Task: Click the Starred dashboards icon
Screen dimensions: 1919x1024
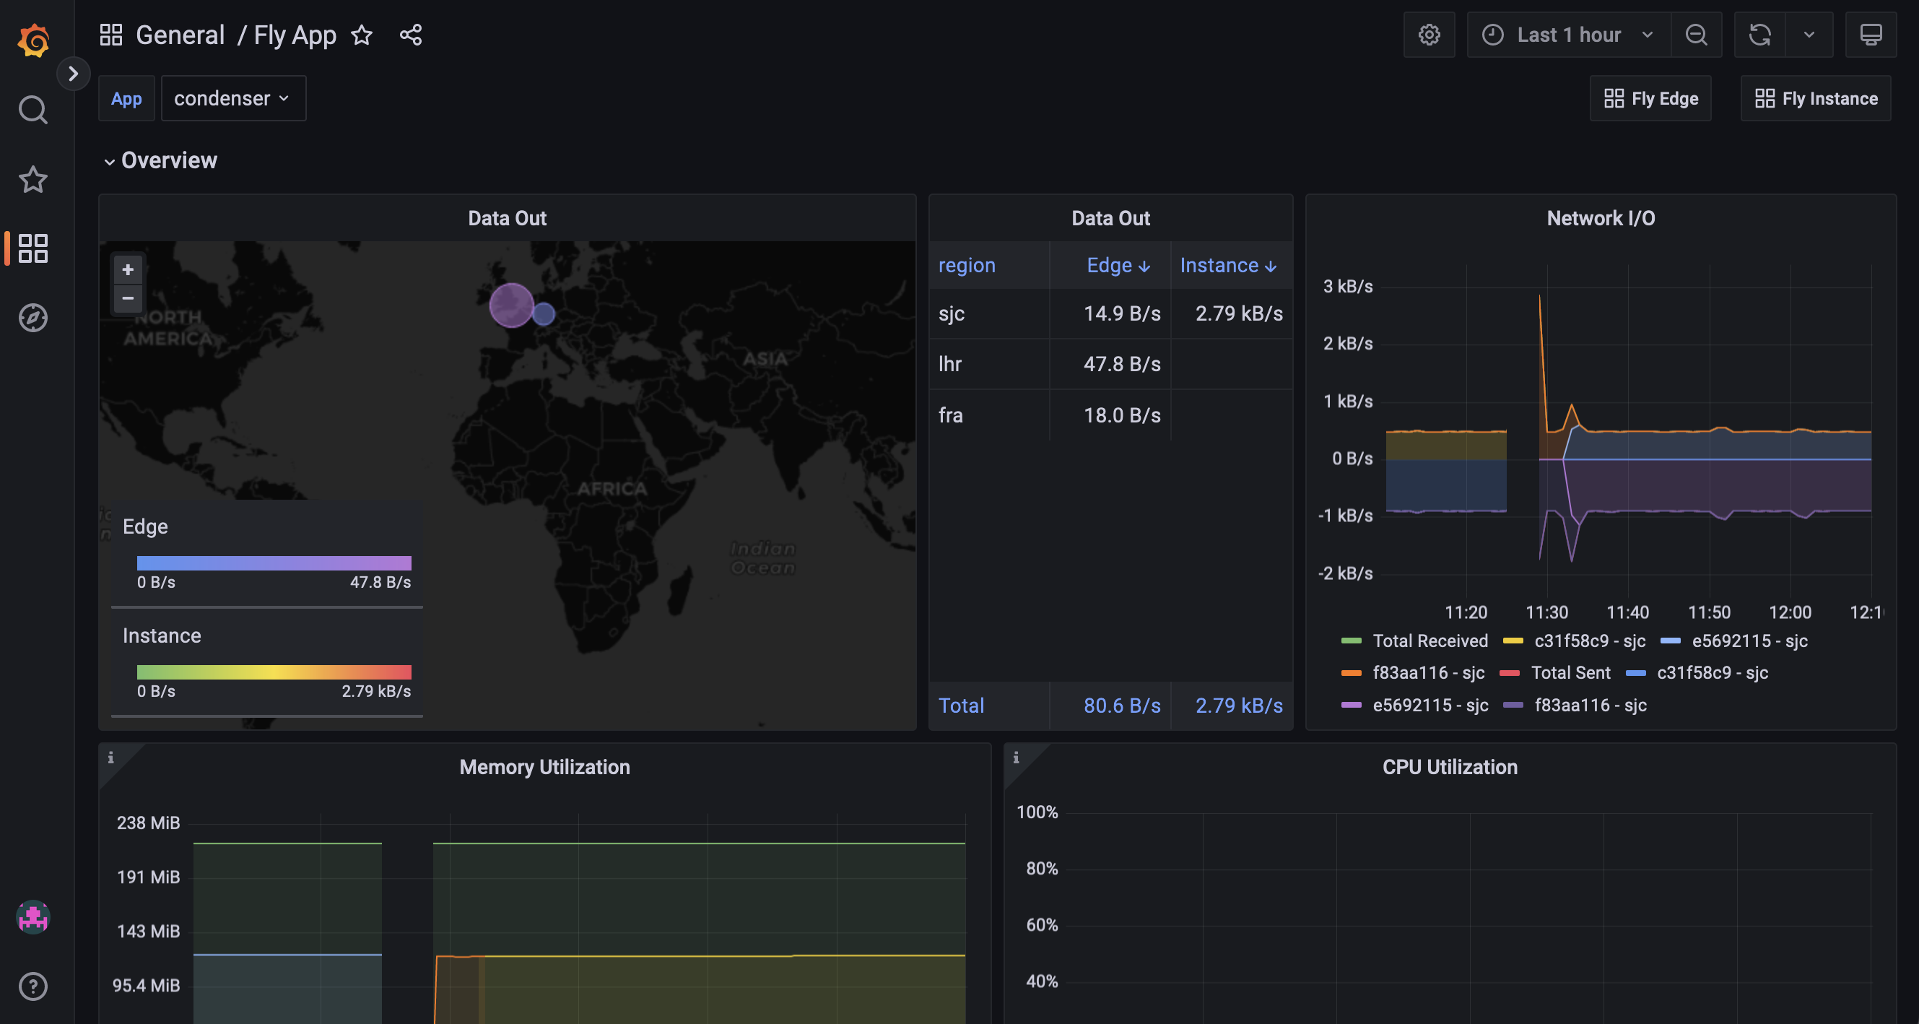Action: pyautogui.click(x=34, y=179)
